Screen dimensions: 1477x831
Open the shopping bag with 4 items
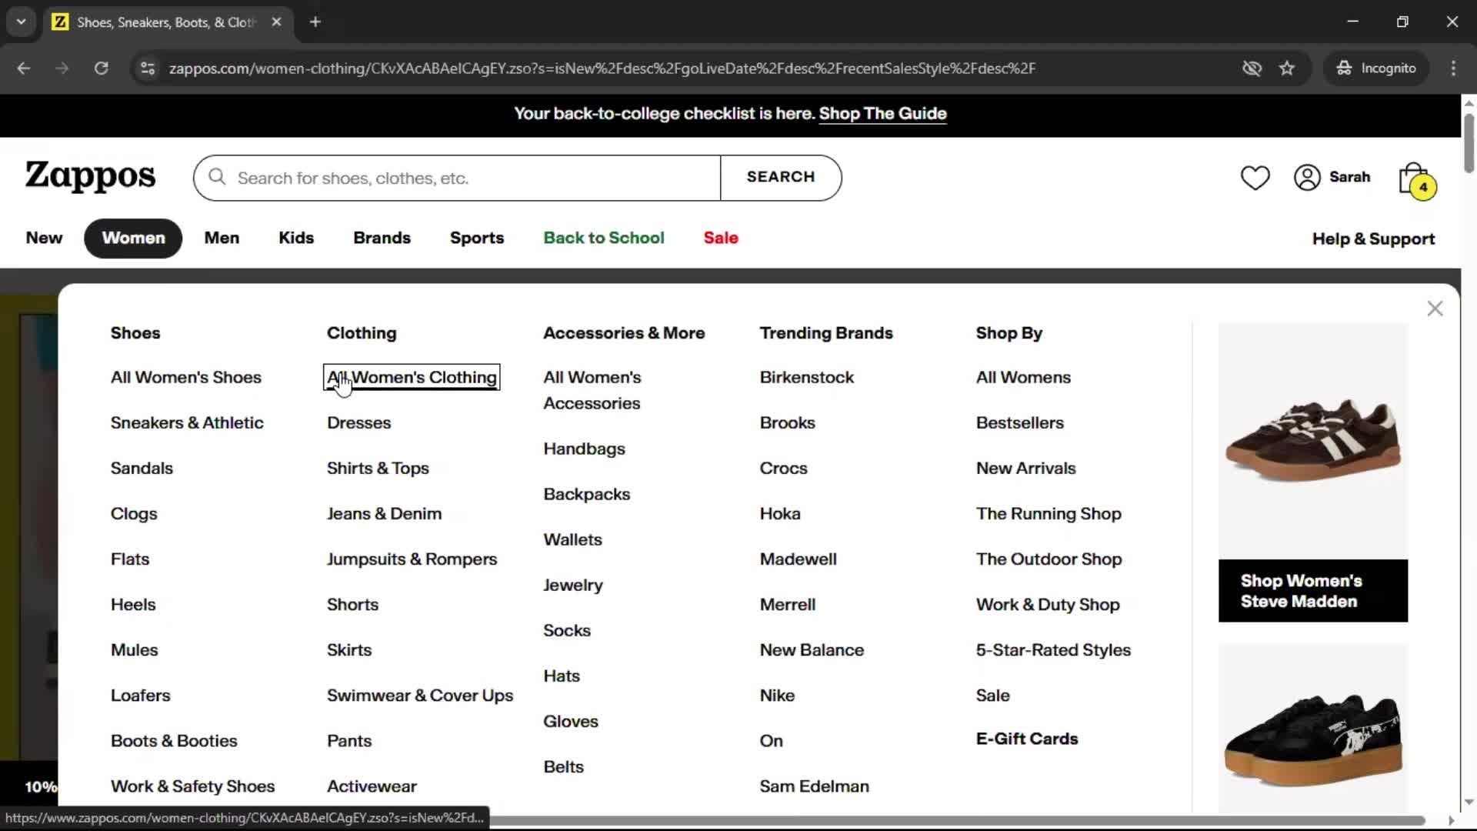pyautogui.click(x=1416, y=180)
